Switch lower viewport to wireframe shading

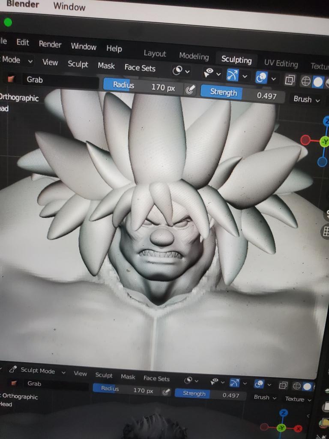(x=296, y=386)
